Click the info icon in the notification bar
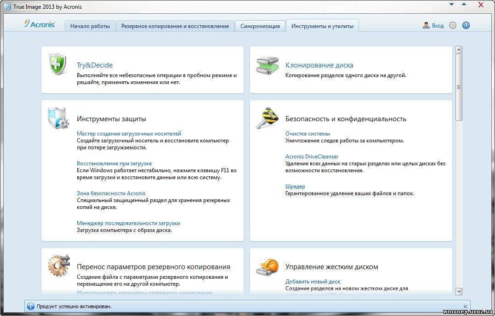The image size is (495, 316). pyautogui.click(x=31, y=306)
